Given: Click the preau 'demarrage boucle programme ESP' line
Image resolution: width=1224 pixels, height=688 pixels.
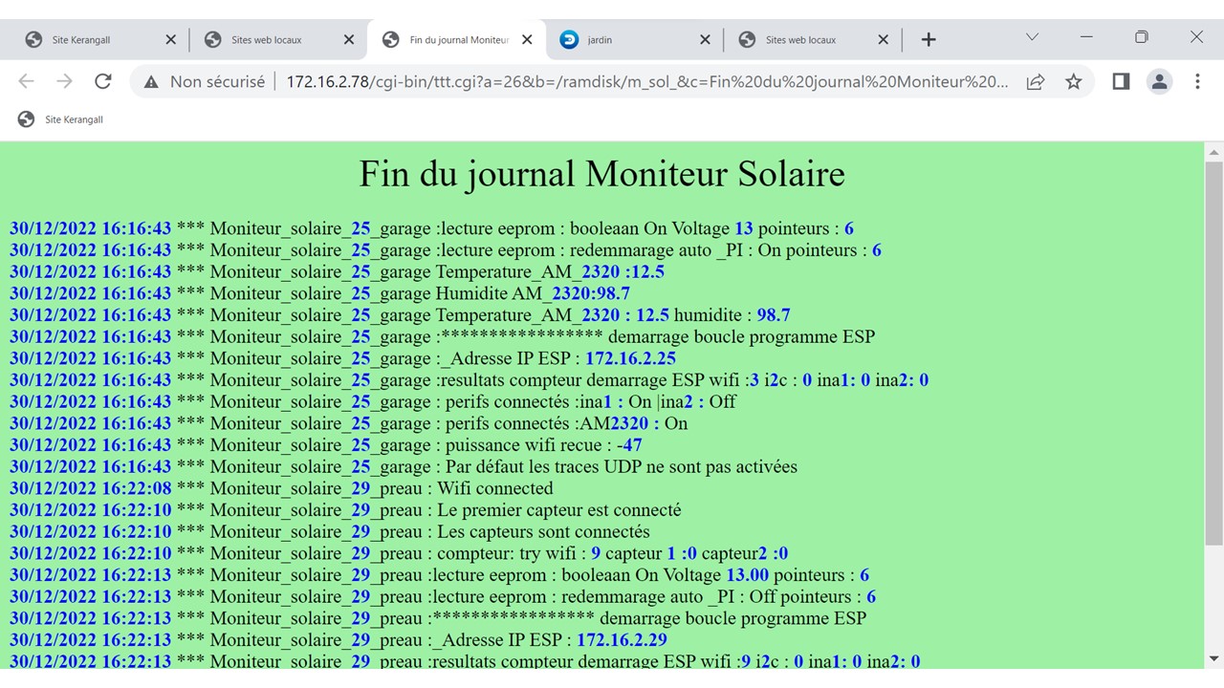Looking at the screenshot, I should coord(438,618).
